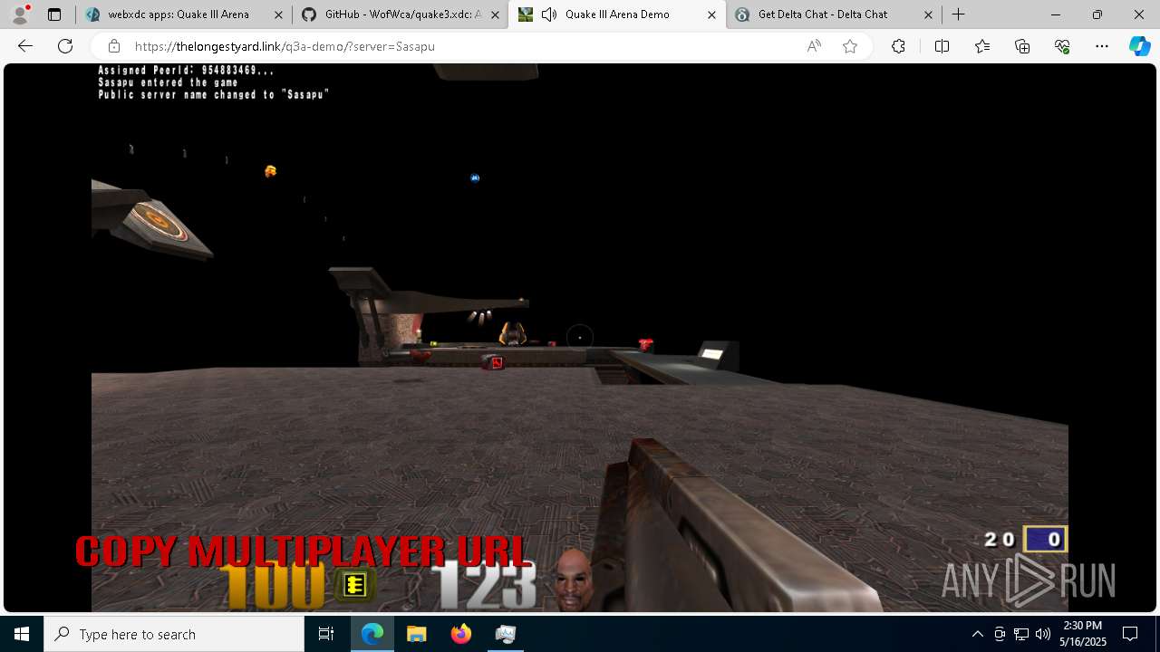1160x652 pixels.
Task: Launch Firefox from taskbar
Action: point(461,634)
